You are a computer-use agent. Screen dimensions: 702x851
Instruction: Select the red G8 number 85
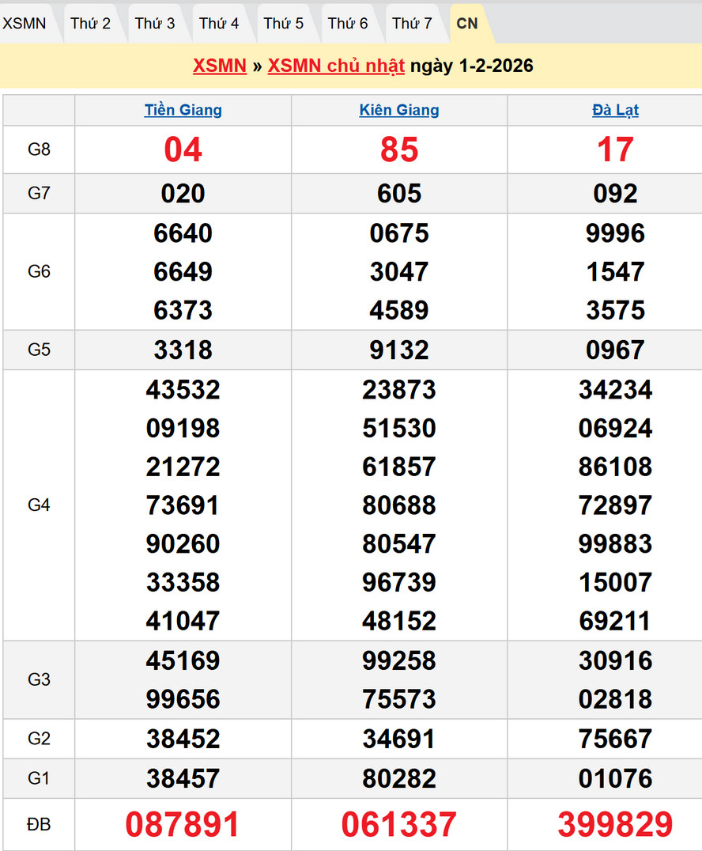pyautogui.click(x=399, y=149)
